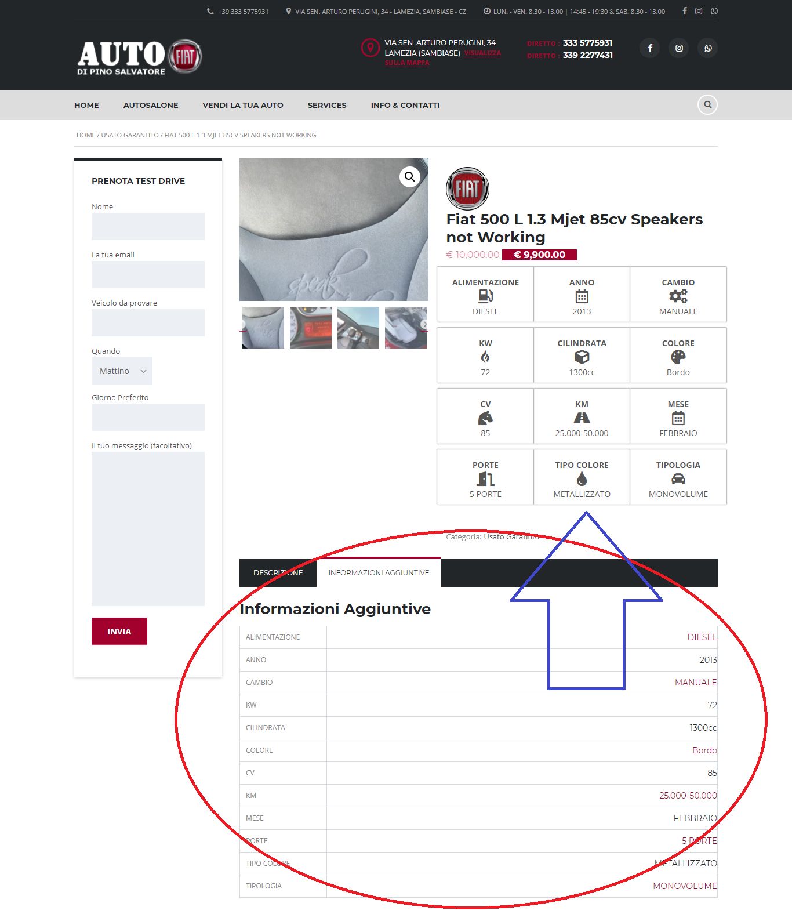Click the DIESEL link in the Alimentazione row

[702, 637]
